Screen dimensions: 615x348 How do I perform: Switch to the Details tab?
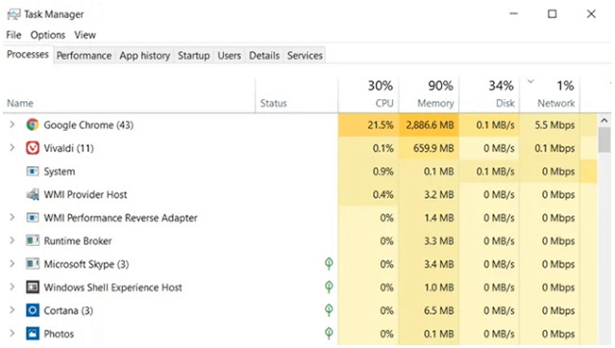click(264, 56)
